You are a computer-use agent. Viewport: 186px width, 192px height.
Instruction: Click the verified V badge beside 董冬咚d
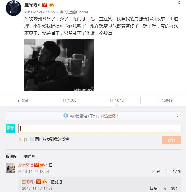pos(45,5)
